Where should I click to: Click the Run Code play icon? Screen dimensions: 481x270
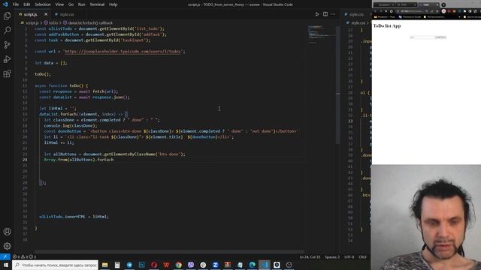click(317, 14)
